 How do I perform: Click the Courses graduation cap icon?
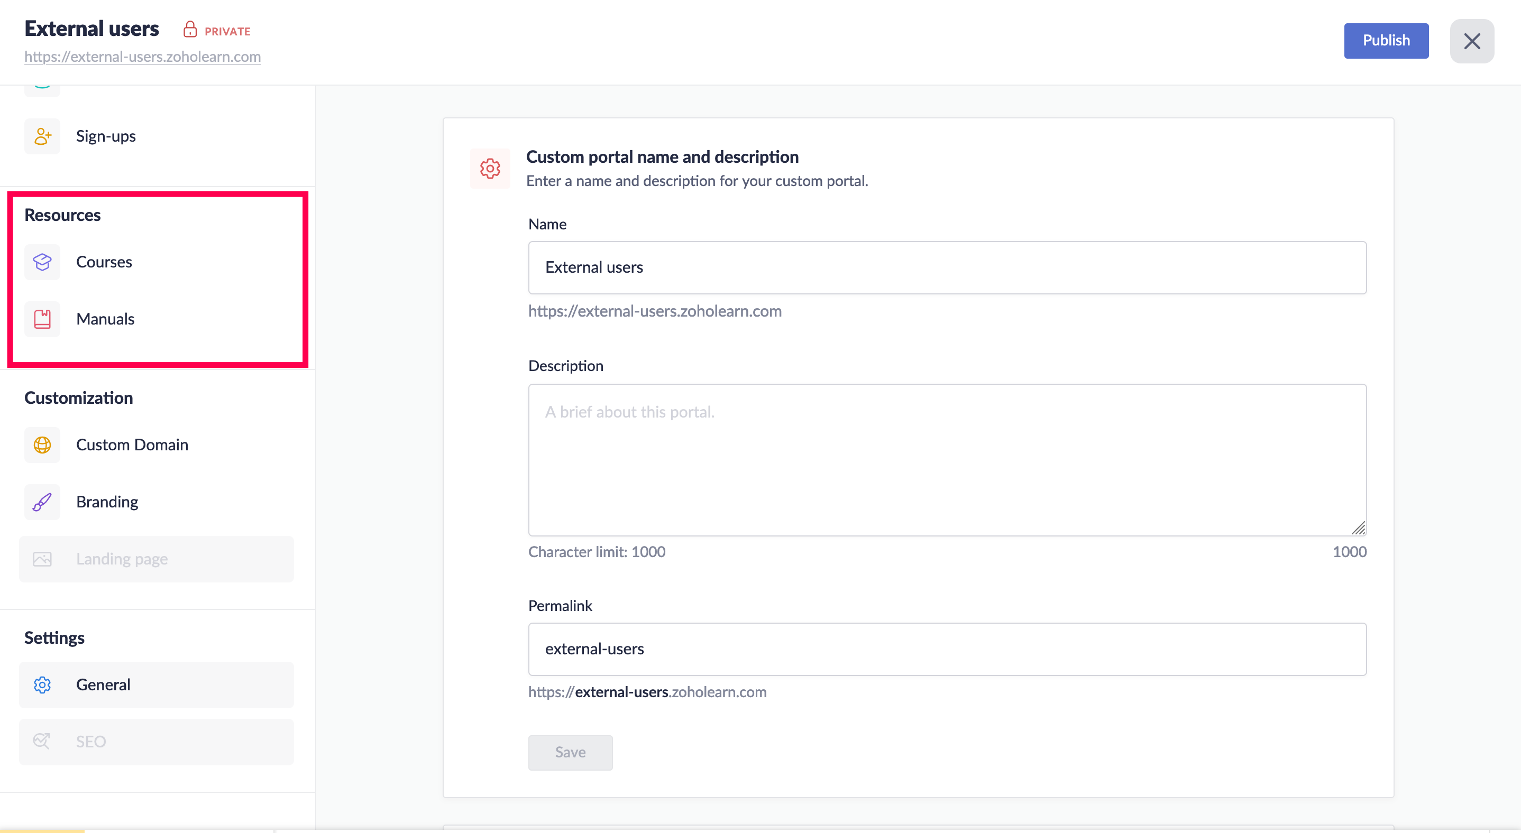coord(42,262)
